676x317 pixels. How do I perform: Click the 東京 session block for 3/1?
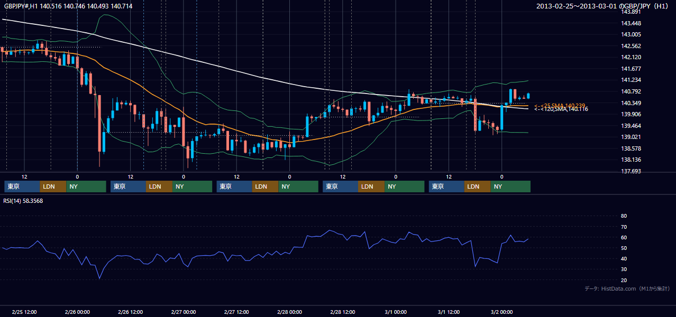446,187
